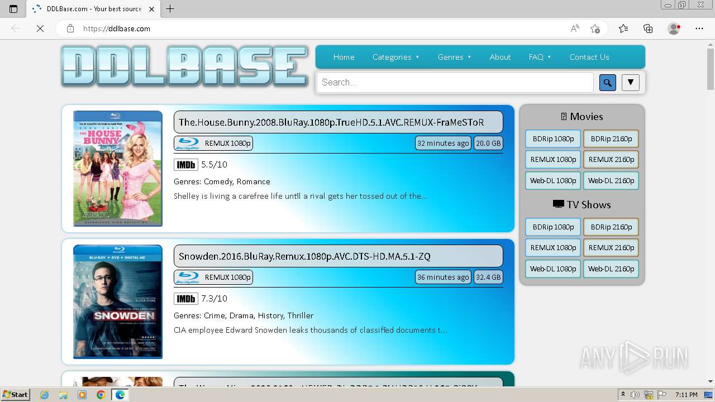
Task: Open Google Chrome from taskbar
Action: (101, 395)
